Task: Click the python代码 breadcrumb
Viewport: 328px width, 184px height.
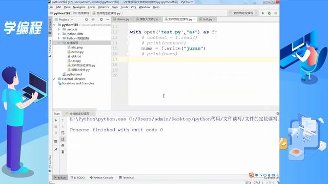Action: click(x=60, y=13)
